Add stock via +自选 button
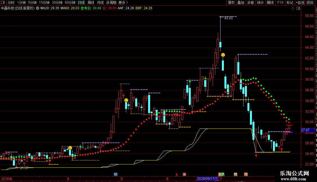Image resolution: width=317 pixels, height=182 pixels. tap(300, 3)
